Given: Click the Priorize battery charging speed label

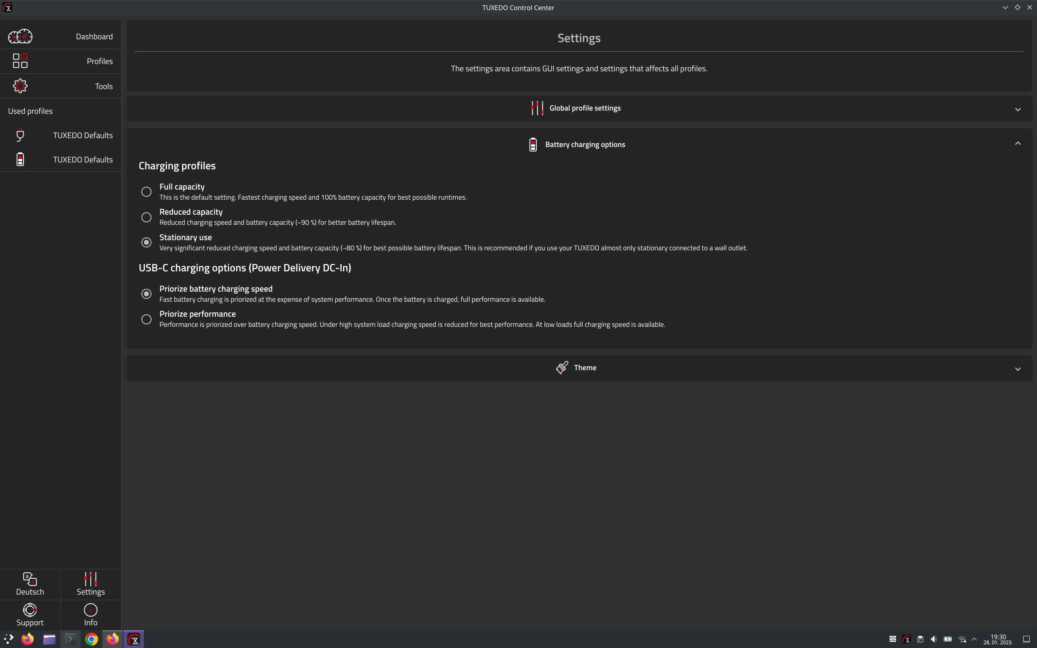Looking at the screenshot, I should point(216,288).
